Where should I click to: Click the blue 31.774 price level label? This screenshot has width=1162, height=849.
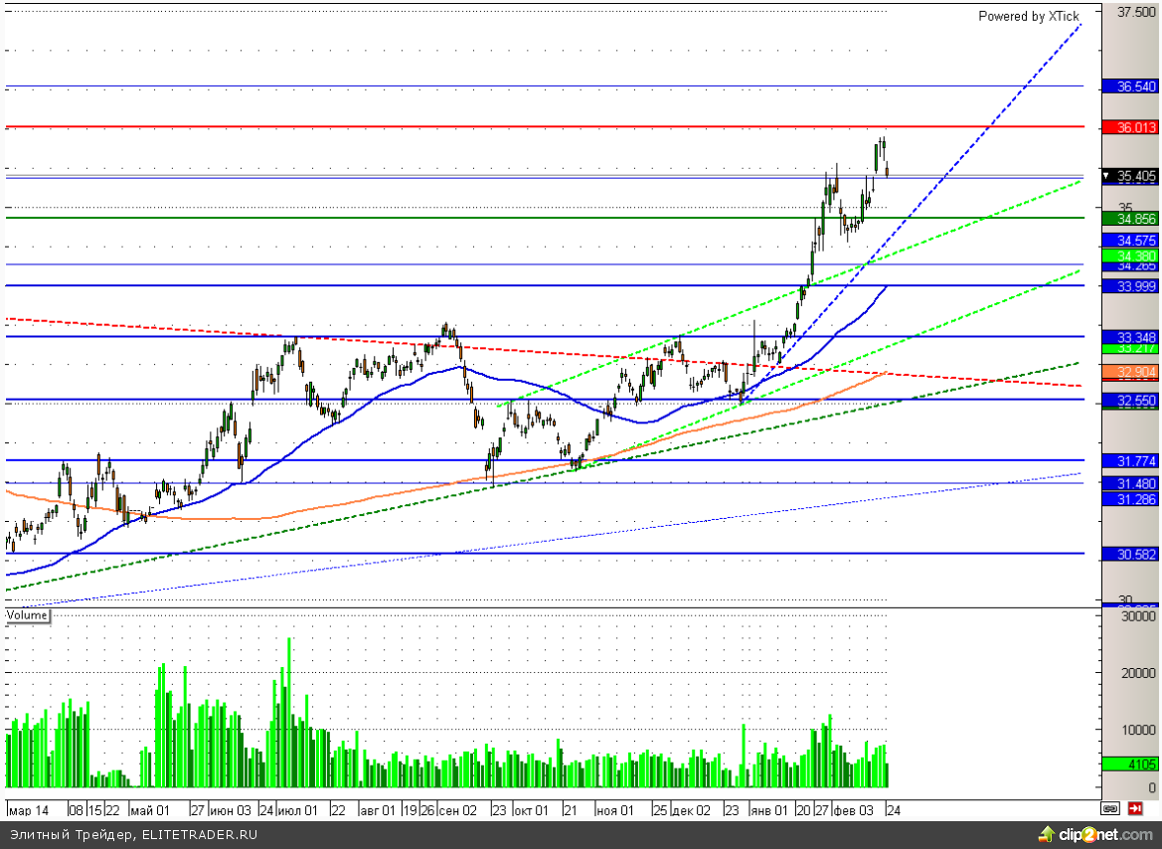click(x=1131, y=461)
